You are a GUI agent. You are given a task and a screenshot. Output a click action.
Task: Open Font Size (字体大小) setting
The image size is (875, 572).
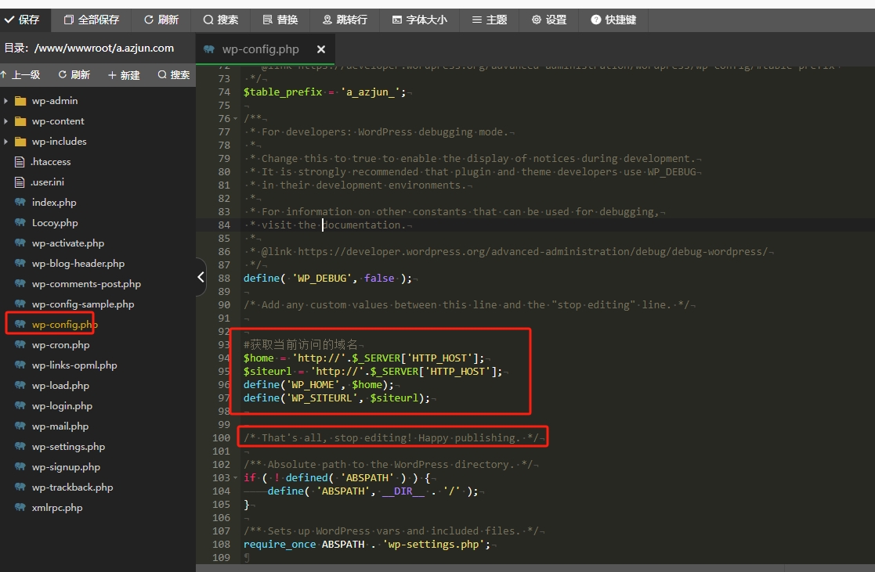click(419, 20)
